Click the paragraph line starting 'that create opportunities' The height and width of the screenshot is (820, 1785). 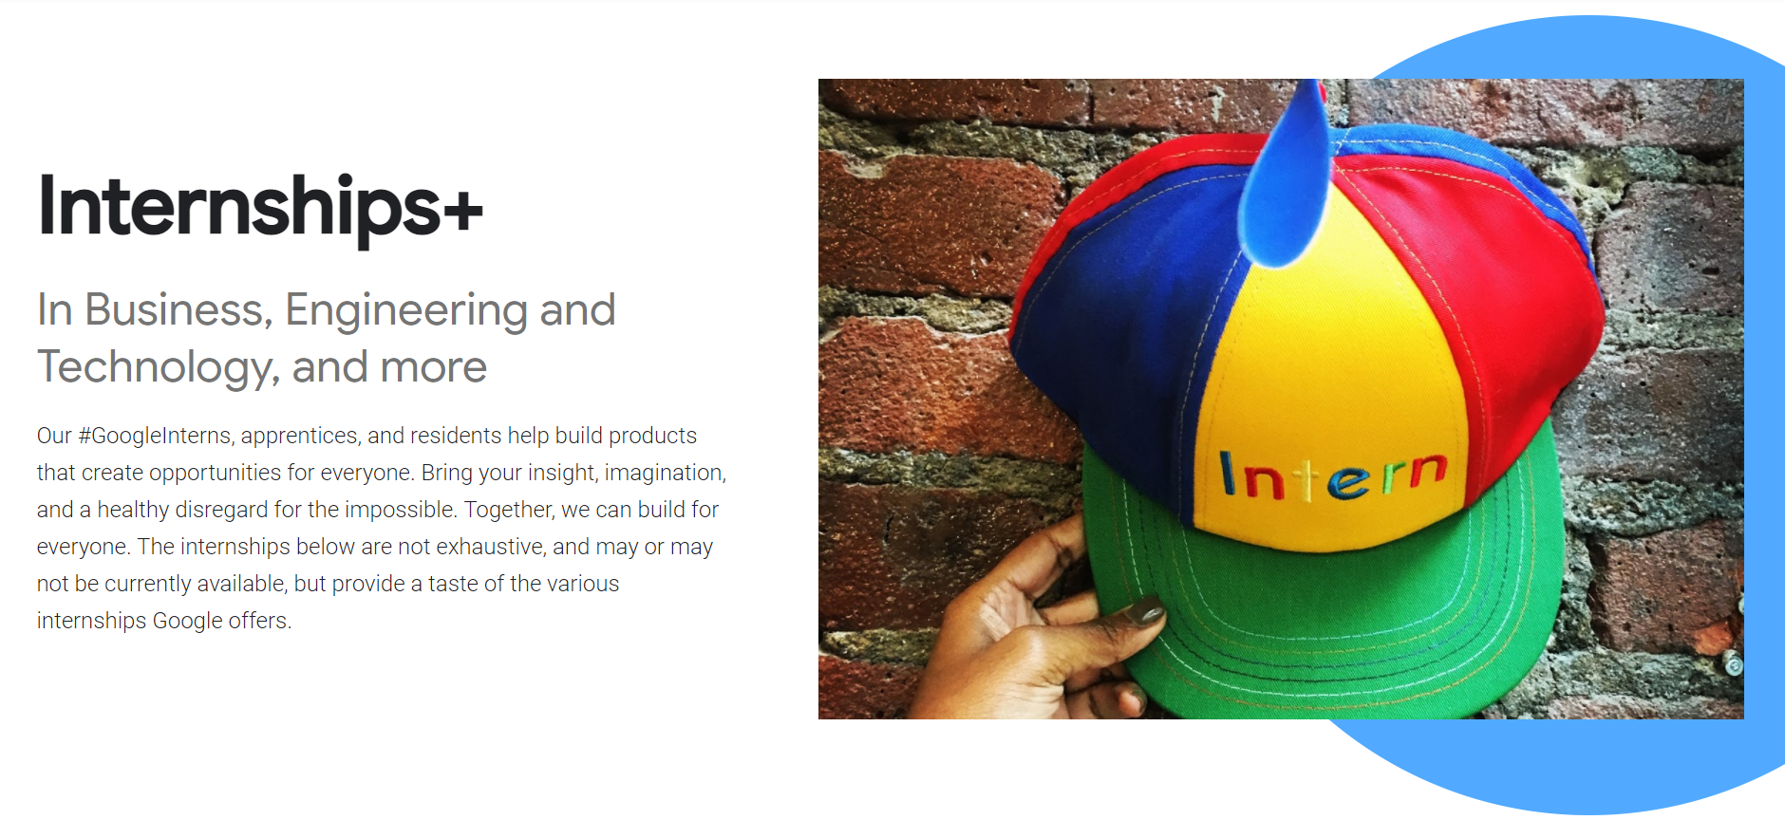click(382, 473)
